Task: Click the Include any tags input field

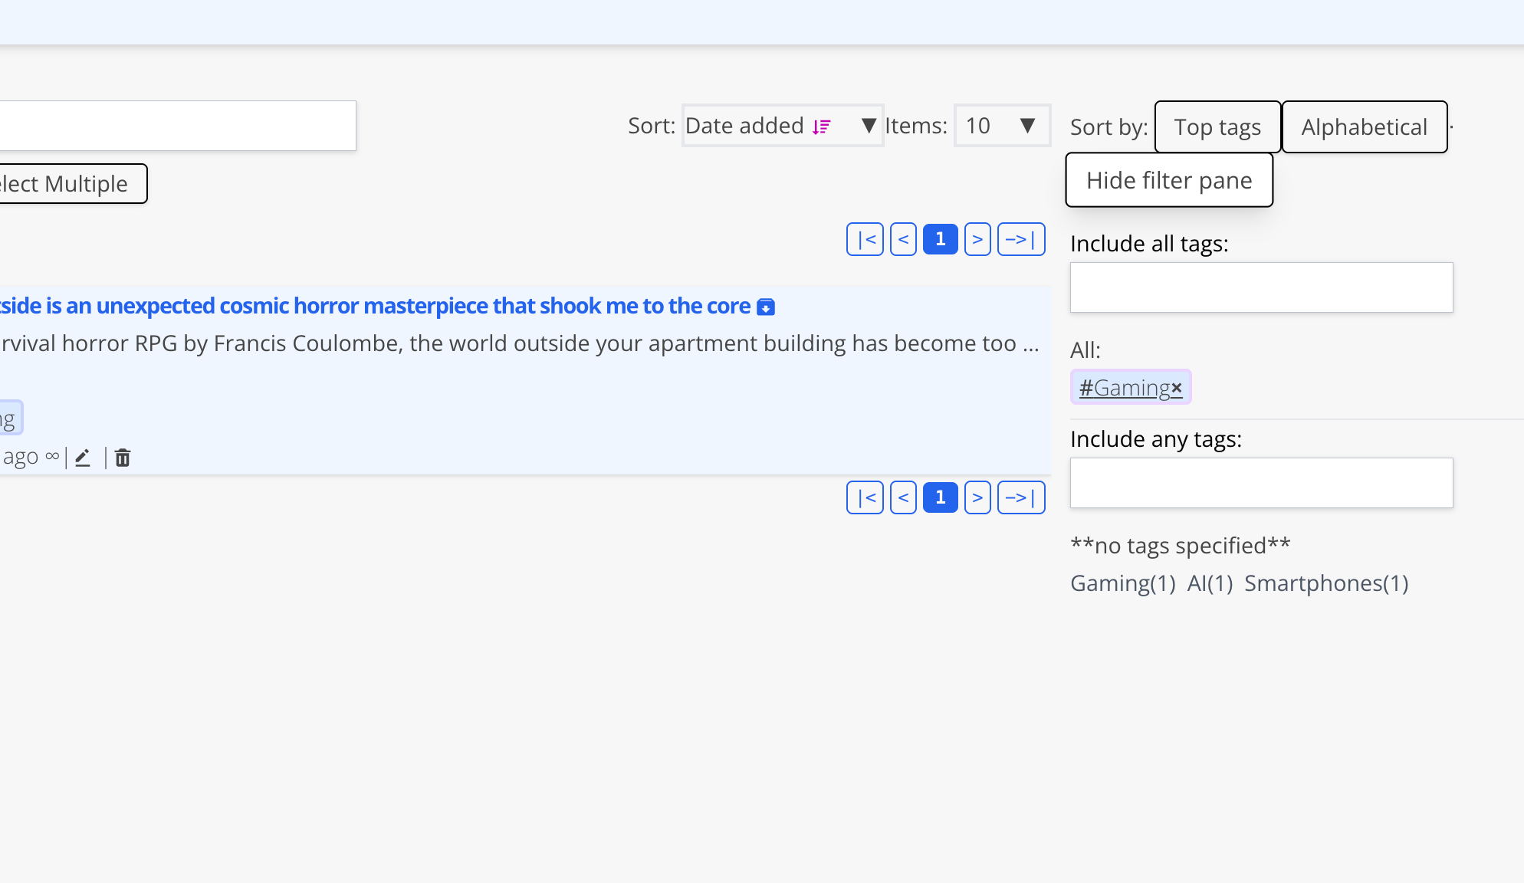Action: coord(1261,483)
